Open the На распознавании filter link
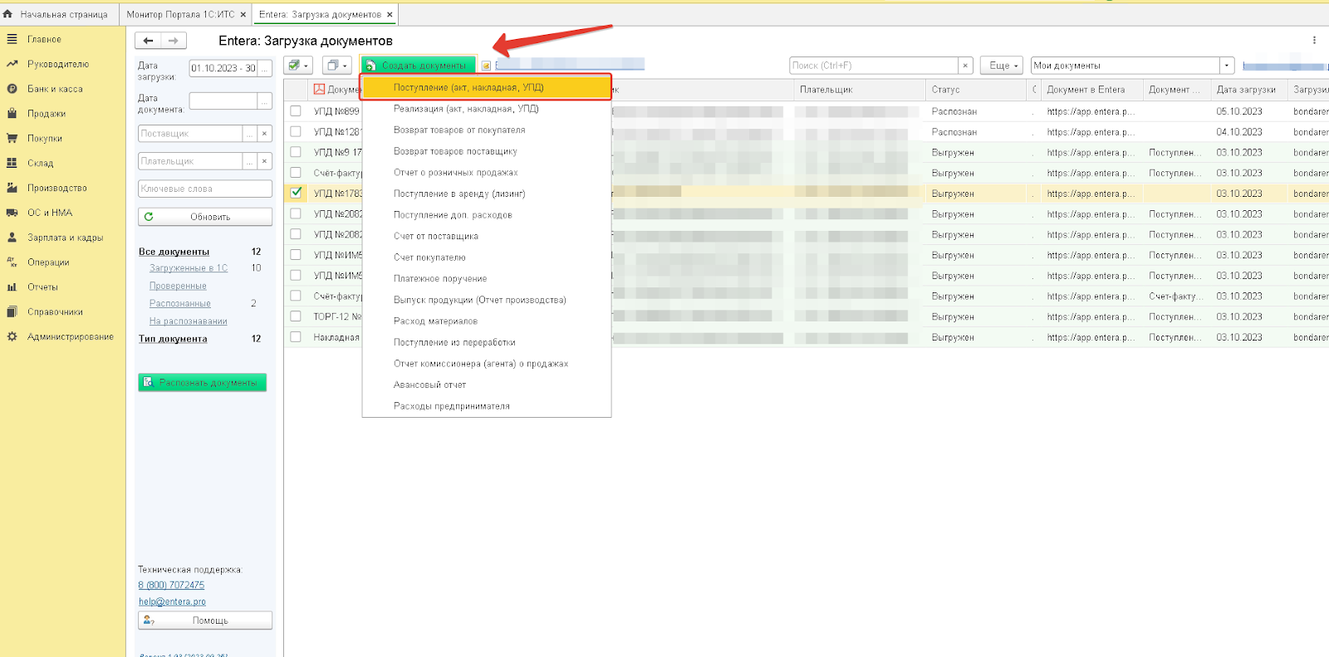 pos(189,321)
